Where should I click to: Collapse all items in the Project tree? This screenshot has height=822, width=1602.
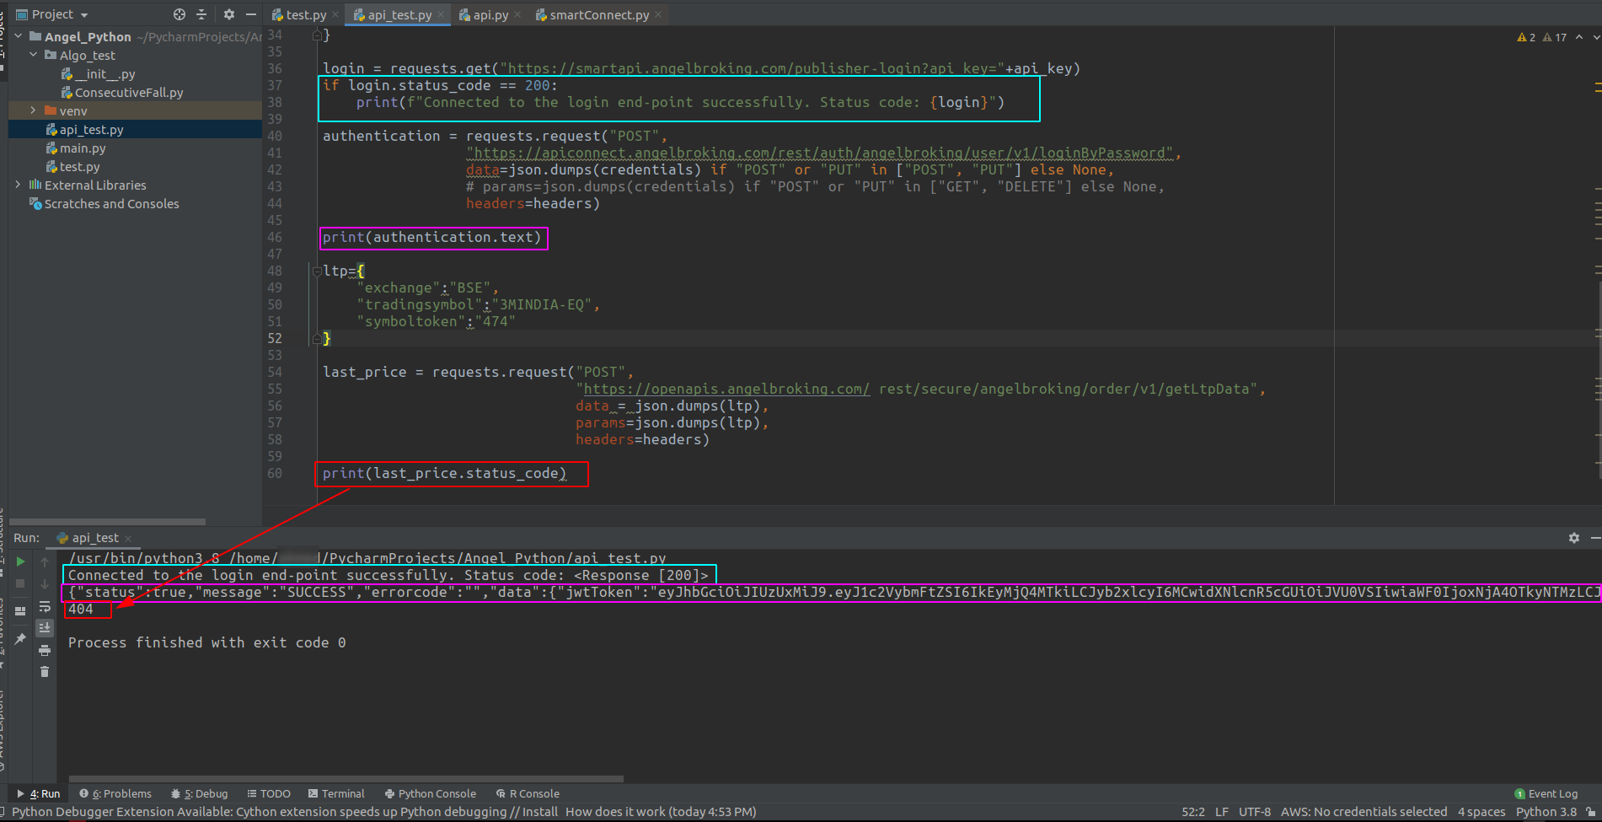[201, 14]
